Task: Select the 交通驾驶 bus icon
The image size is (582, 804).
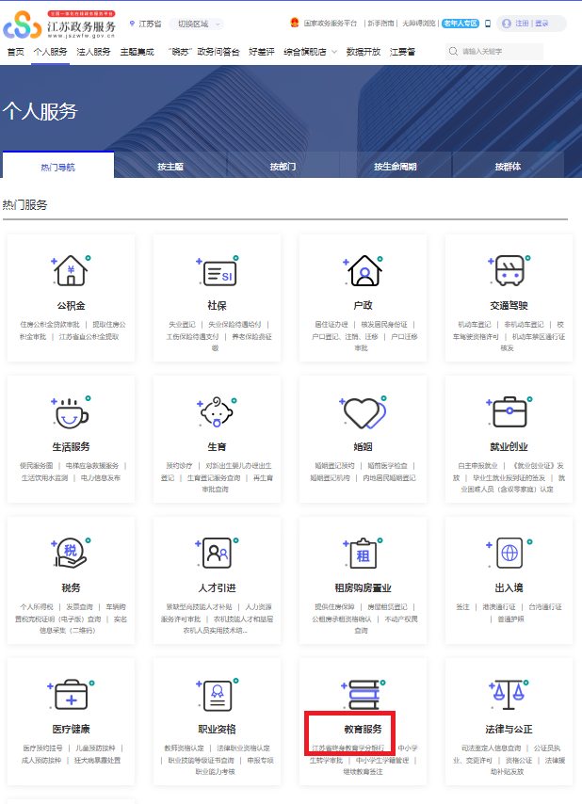Action: pos(509,270)
